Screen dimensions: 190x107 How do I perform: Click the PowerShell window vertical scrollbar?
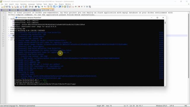[165, 53]
